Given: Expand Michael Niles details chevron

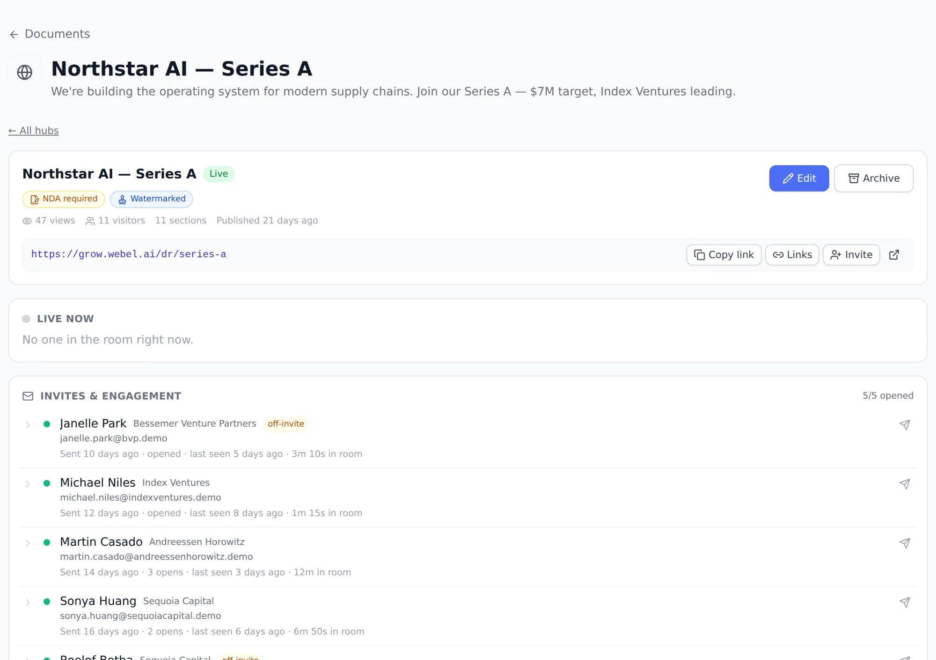Looking at the screenshot, I should point(28,484).
